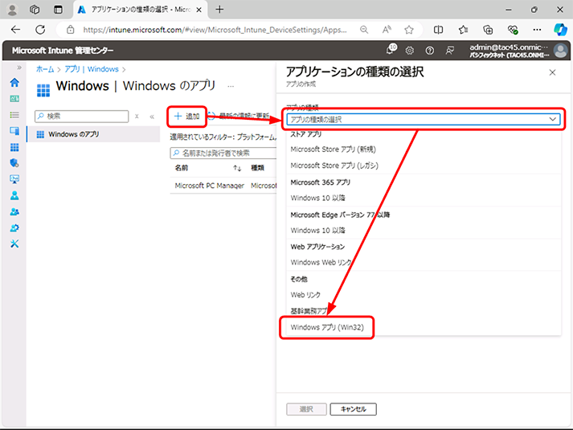The height and width of the screenshot is (430, 573).
Task: Select Windows 10 以降 under Microsoft 365 アプリ
Action: click(317, 198)
